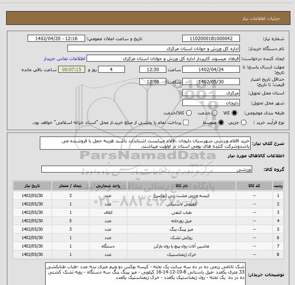Click the need number field 1102000181000042
Viewport: 295px width, 285px height.
point(211,39)
